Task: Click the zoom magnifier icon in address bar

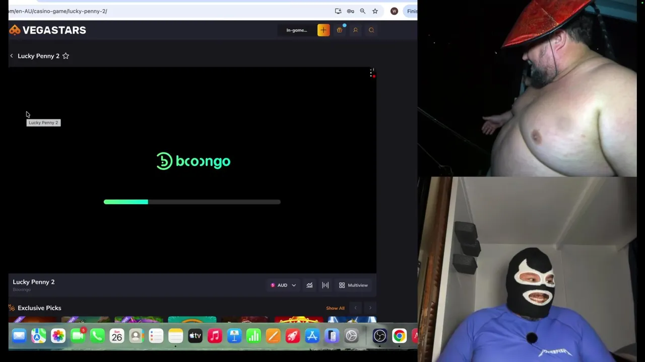Action: click(x=362, y=11)
